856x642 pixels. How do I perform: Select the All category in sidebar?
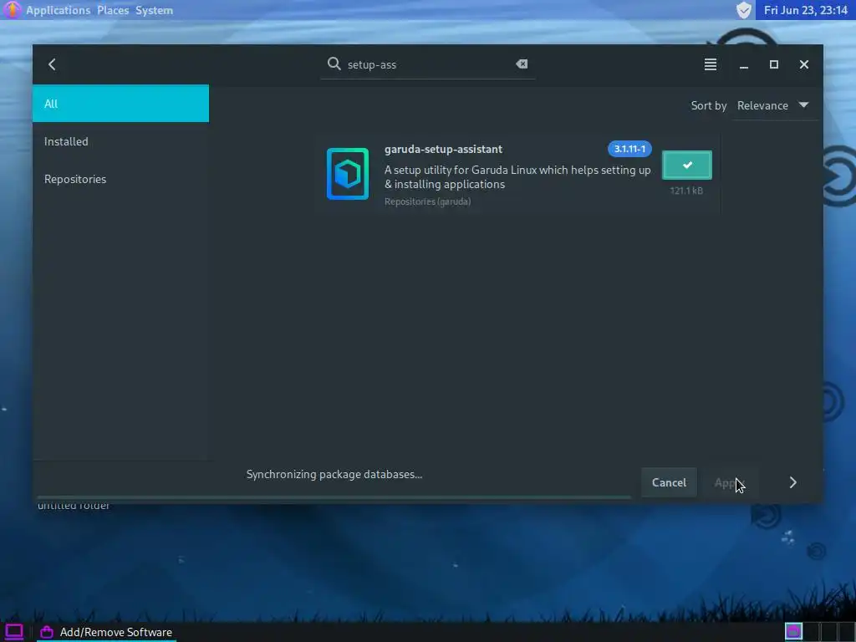(x=120, y=103)
